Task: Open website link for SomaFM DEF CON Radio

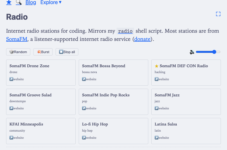Action: (x=162, y=79)
